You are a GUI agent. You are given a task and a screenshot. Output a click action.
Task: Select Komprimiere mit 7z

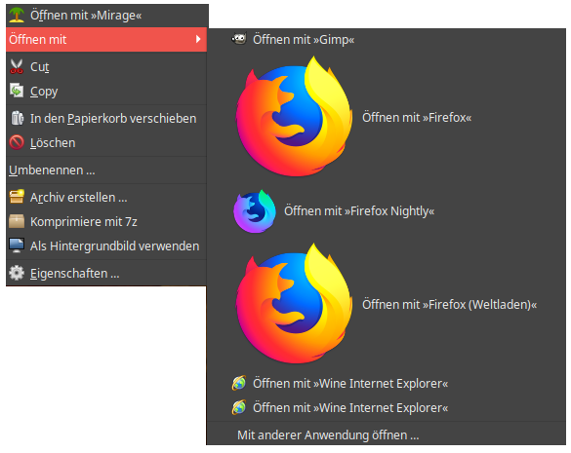[106, 221]
